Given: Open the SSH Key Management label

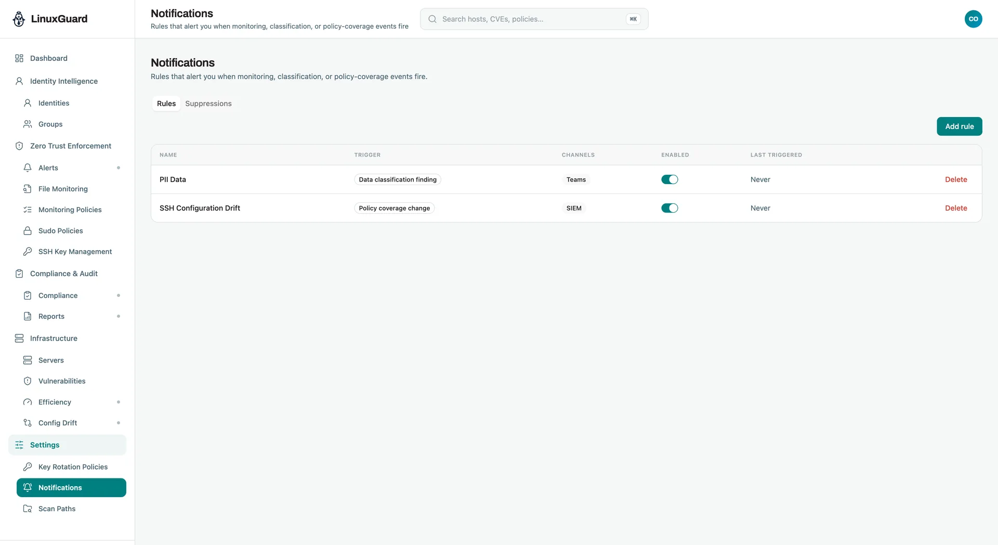Looking at the screenshot, I should pyautogui.click(x=75, y=252).
